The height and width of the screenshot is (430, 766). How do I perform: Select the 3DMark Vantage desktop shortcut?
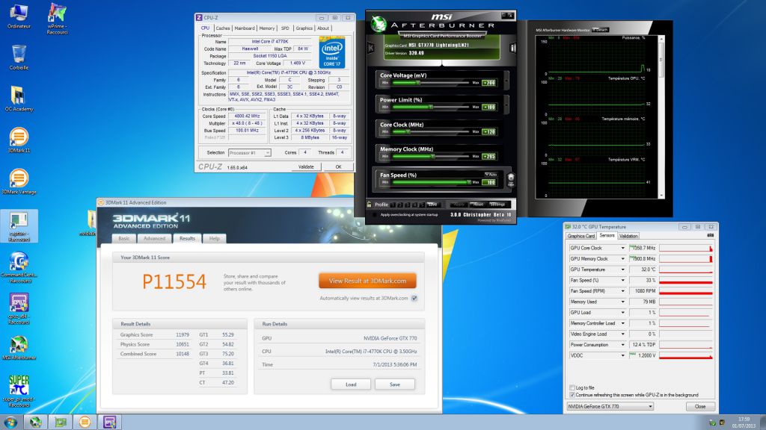[x=19, y=181]
